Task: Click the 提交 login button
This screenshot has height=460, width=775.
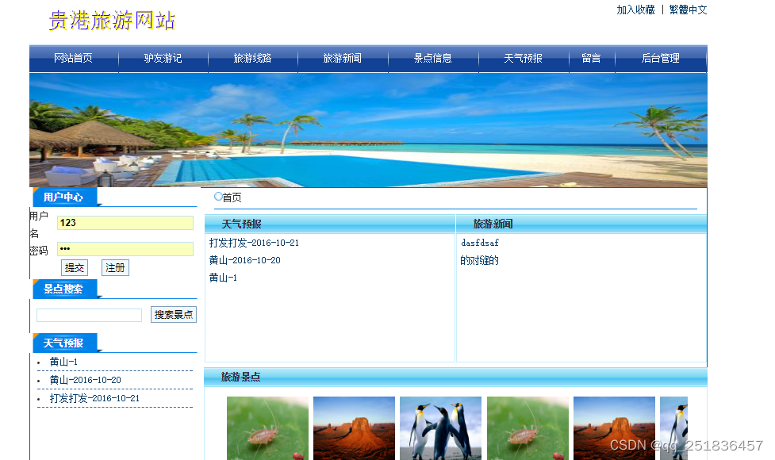Action: point(75,268)
